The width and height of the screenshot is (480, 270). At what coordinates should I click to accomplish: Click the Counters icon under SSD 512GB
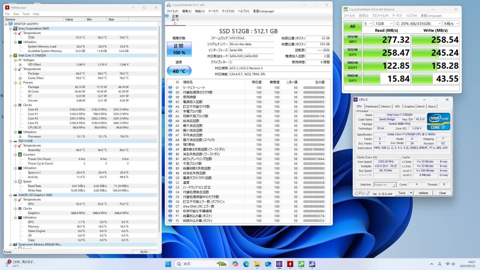point(20,154)
